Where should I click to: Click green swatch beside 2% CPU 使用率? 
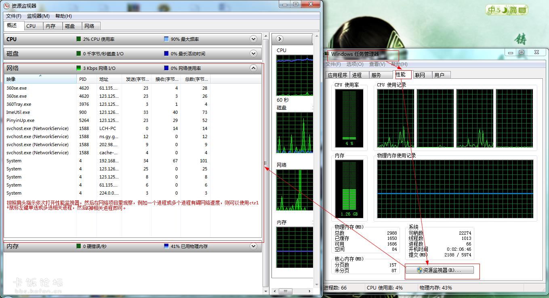tap(79, 39)
